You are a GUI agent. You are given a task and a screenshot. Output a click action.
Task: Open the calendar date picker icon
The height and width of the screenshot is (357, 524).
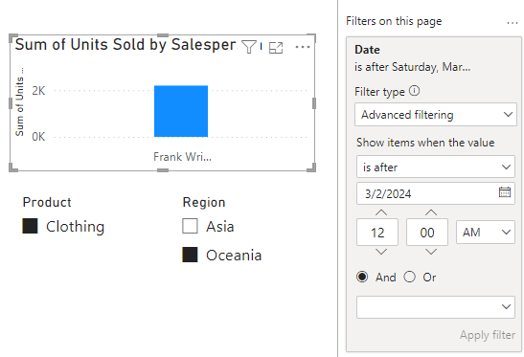click(505, 192)
